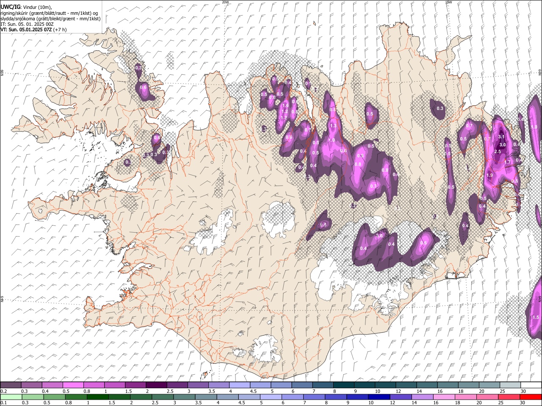Pick the lower scale pink swatch labeled 16
The width and height of the screenshot is (542, 406).
point(445,397)
